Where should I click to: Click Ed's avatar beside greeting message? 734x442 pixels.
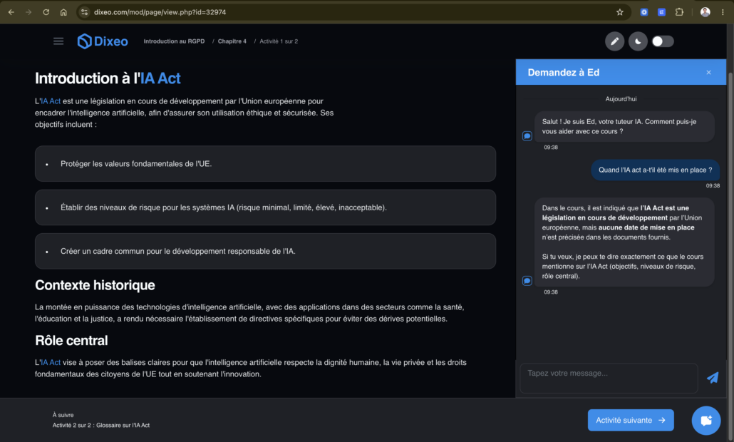click(527, 135)
